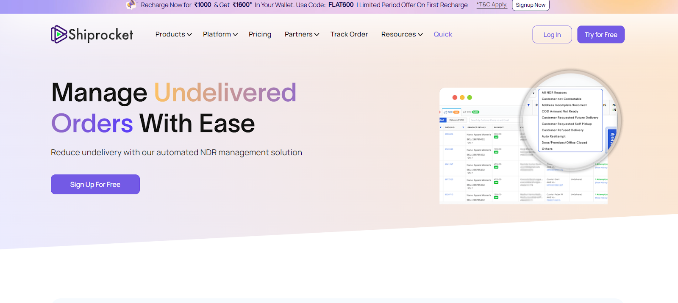
Task: Expand the Resources dropdown menu
Action: click(402, 34)
